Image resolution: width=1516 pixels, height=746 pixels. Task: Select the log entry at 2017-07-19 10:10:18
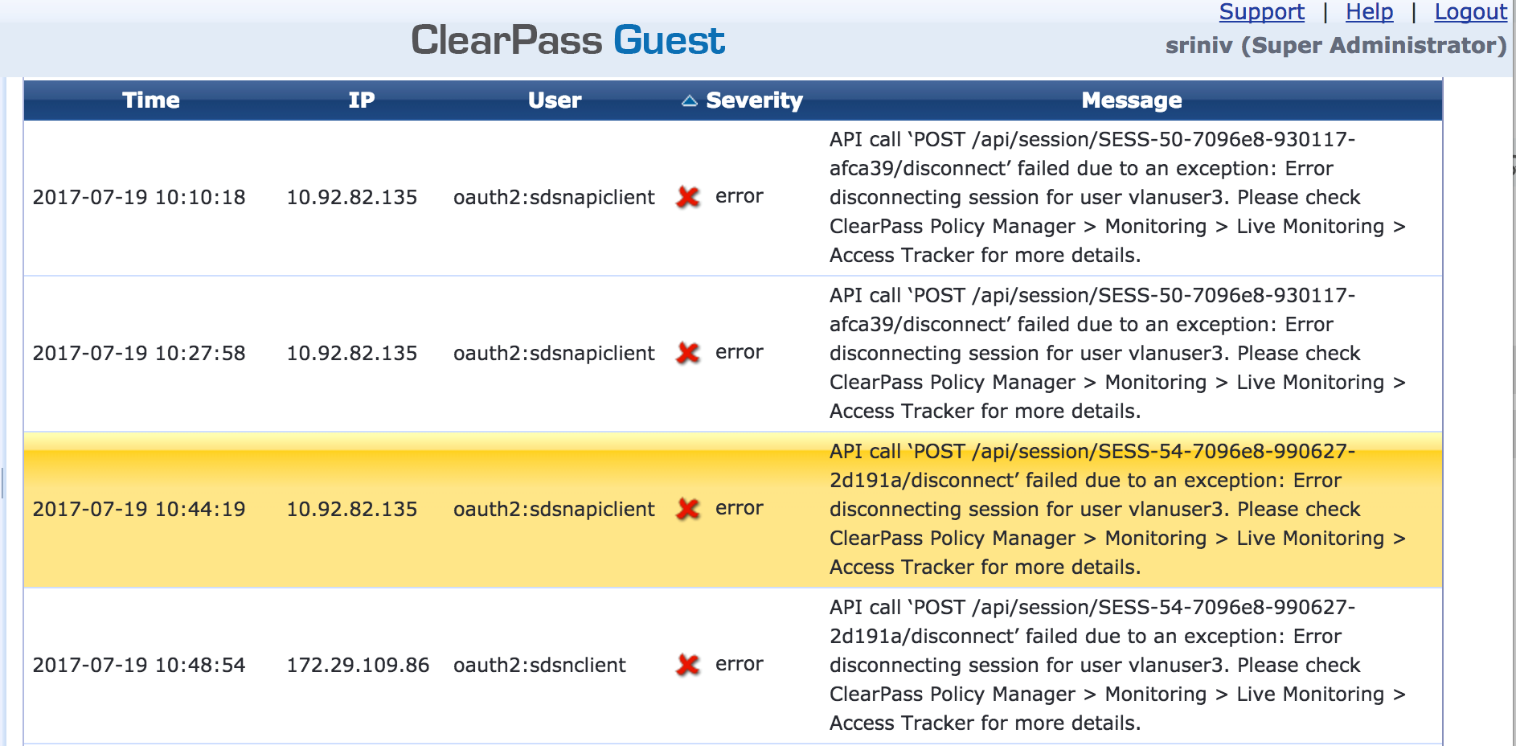pyautogui.click(x=139, y=197)
